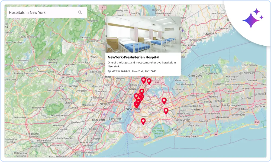Viewport: 271px width, 162px height.
Task: Select the red marker left of Elmont label
Action: [x=166, y=111]
